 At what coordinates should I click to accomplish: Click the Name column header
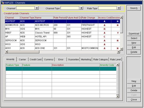44,18
